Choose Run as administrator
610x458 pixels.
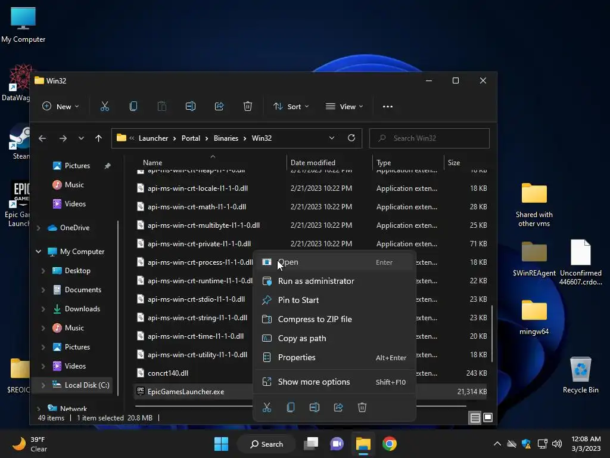(x=335, y=281)
